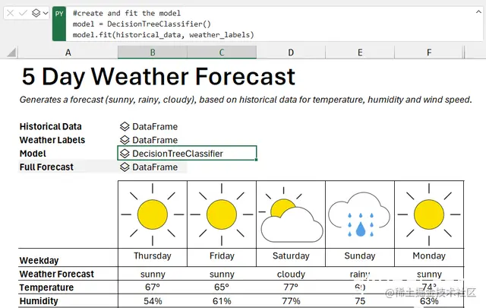
Task: Click the Full Forecast label
Action: tap(46, 167)
